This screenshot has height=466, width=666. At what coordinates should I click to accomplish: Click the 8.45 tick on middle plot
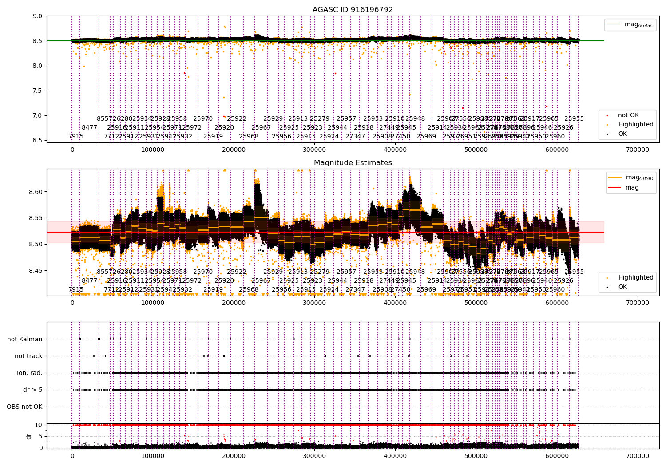coord(36,271)
